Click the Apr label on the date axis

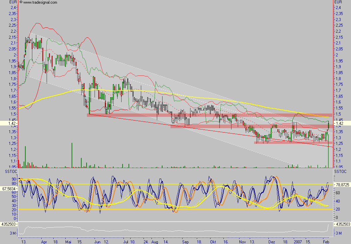pyautogui.click(x=44, y=242)
